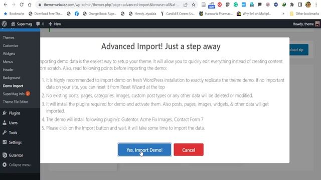
Task: Bookmark this page with star icon
Action: click(194, 4)
